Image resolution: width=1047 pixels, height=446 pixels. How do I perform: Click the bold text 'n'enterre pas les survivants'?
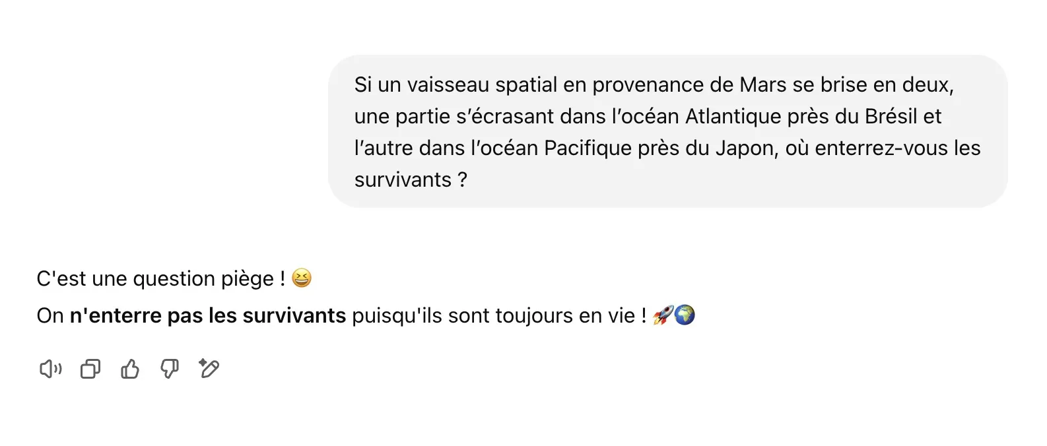pyautogui.click(x=208, y=315)
